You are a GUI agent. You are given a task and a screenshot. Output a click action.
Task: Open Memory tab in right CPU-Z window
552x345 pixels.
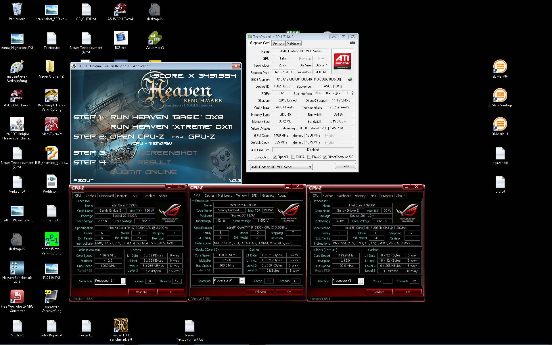pyautogui.click(x=360, y=196)
